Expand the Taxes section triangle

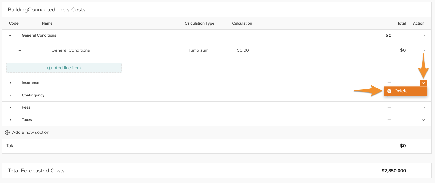point(10,120)
